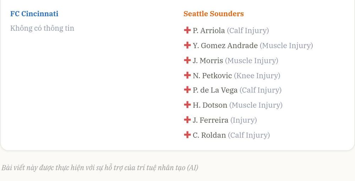355x181 pixels.
Task: Open the FC Cincinnati team heading
Action: coord(34,13)
